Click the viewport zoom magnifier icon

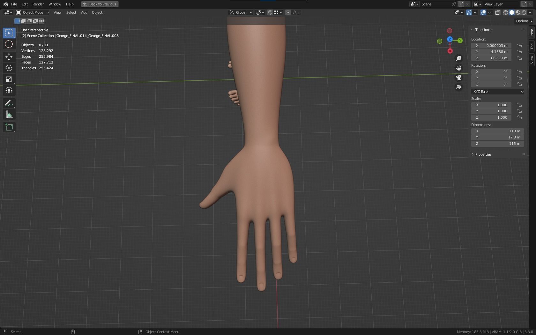coord(459,58)
